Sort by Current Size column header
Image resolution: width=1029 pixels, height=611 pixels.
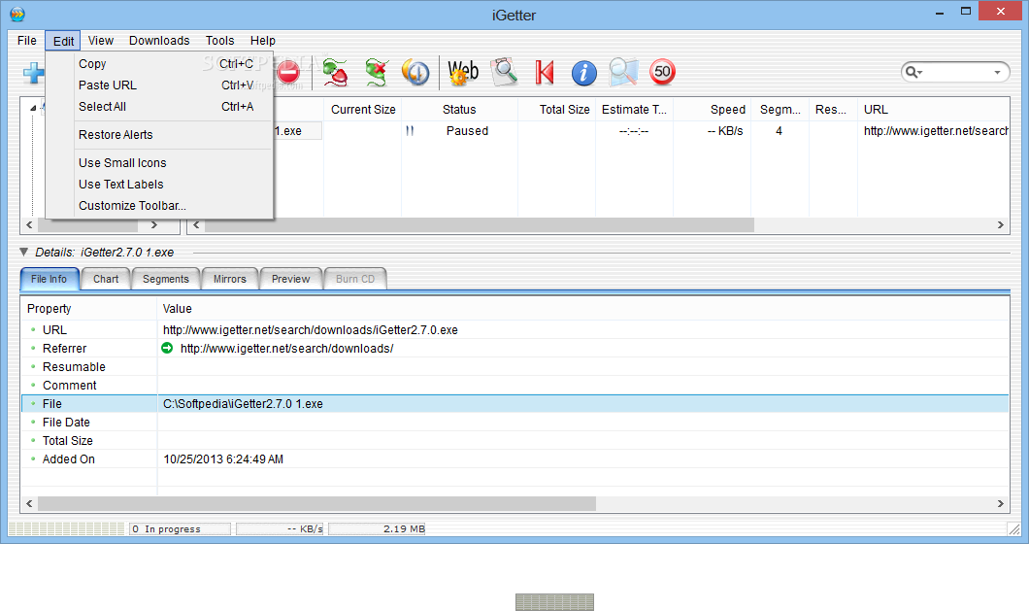[363, 110]
